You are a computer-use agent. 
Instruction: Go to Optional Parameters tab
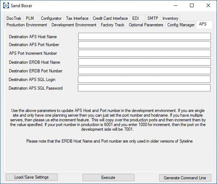click(x=146, y=25)
